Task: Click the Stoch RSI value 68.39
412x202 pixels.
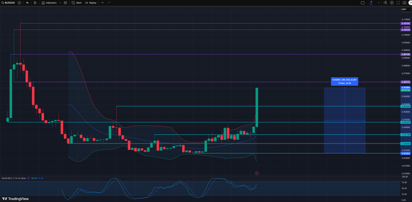Action: (34, 178)
